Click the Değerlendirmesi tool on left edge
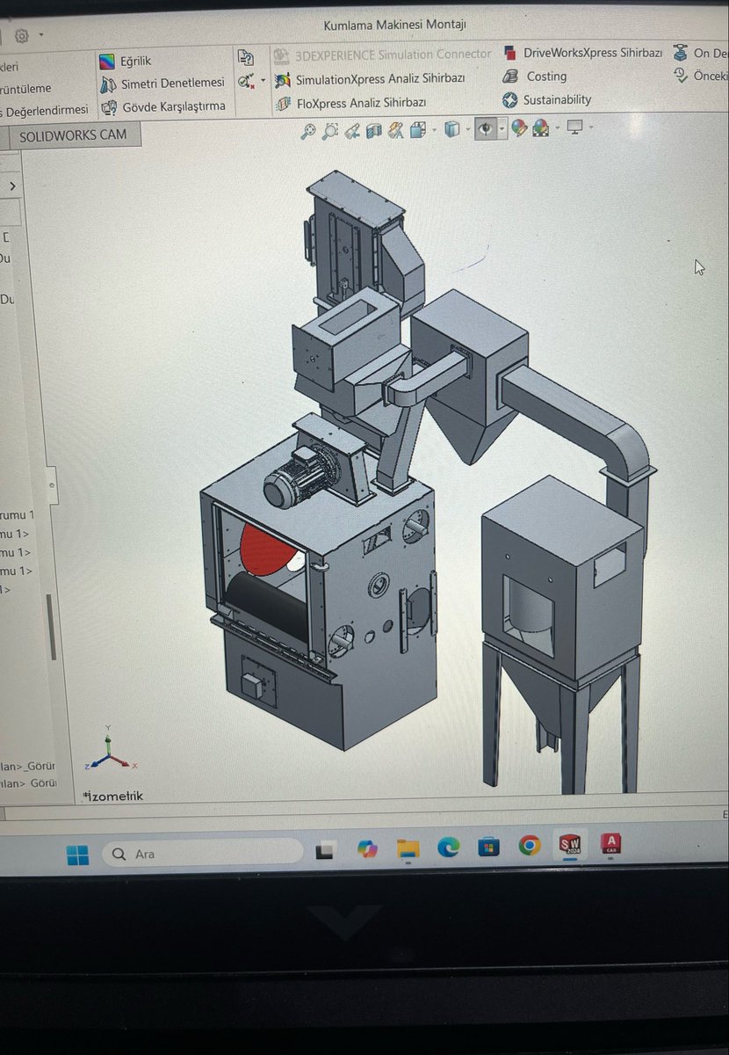729x1055 pixels. (x=44, y=110)
